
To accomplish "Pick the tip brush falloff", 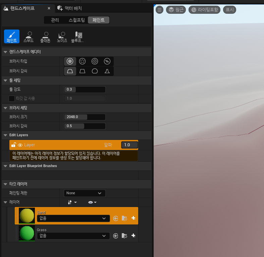I will click(107, 71).
